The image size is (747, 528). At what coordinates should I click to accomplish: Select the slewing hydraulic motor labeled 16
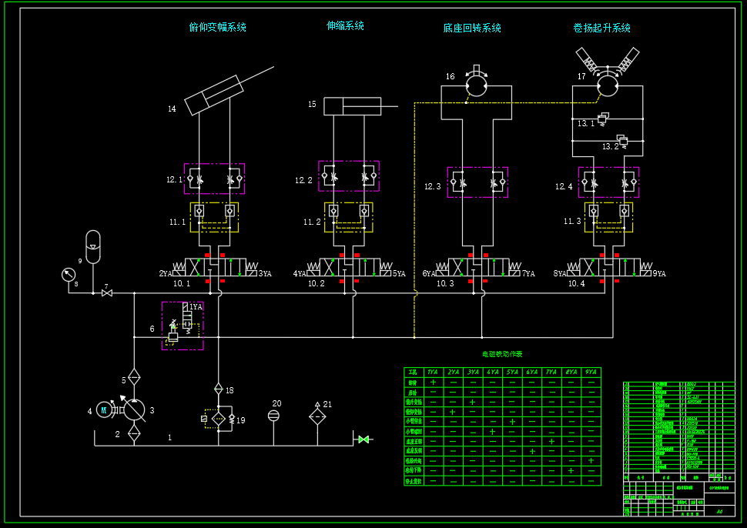[477, 86]
